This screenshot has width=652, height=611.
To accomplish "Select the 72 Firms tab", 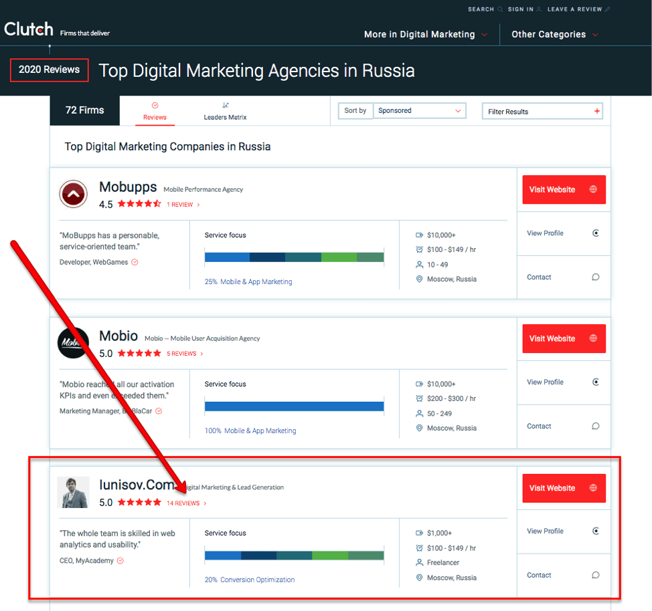I will click(85, 110).
